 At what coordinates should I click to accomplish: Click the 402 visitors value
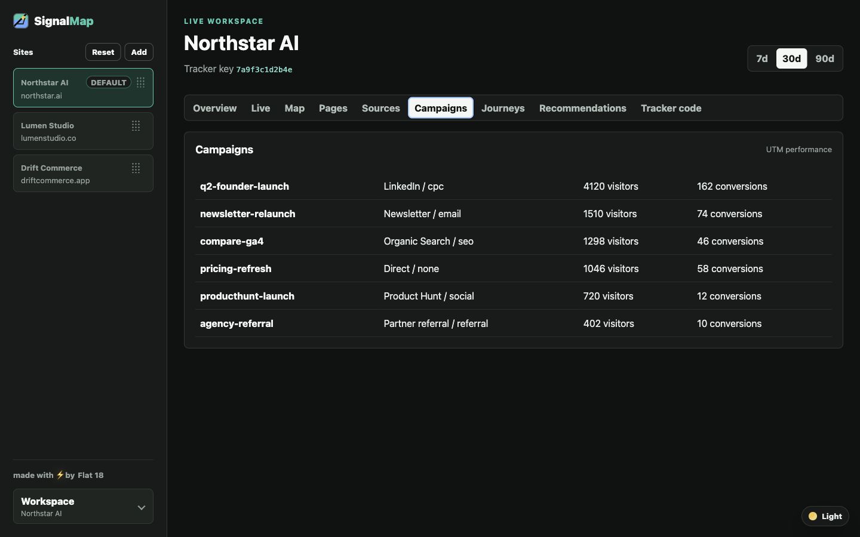[x=609, y=323]
